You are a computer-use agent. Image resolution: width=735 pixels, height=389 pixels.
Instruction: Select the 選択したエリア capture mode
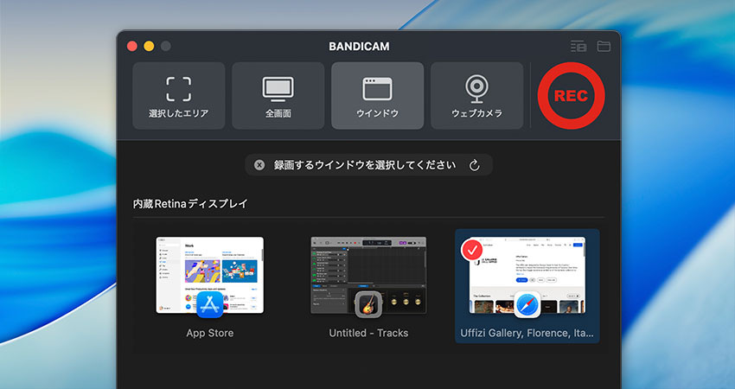coord(178,95)
